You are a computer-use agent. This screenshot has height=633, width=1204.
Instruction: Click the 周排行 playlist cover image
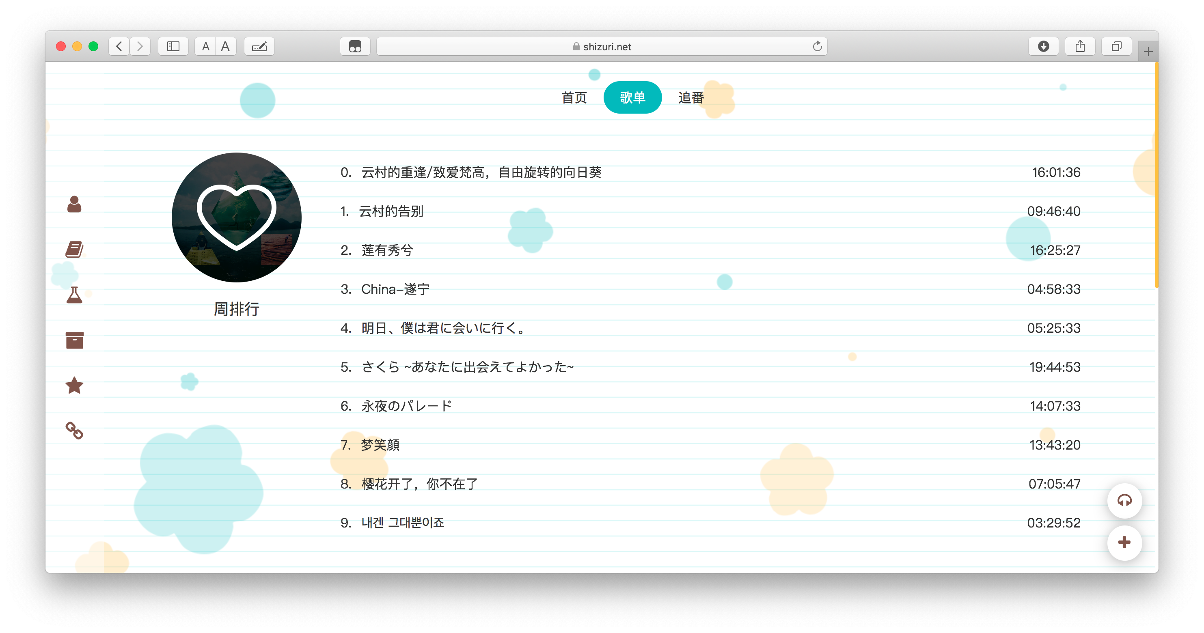click(x=237, y=217)
